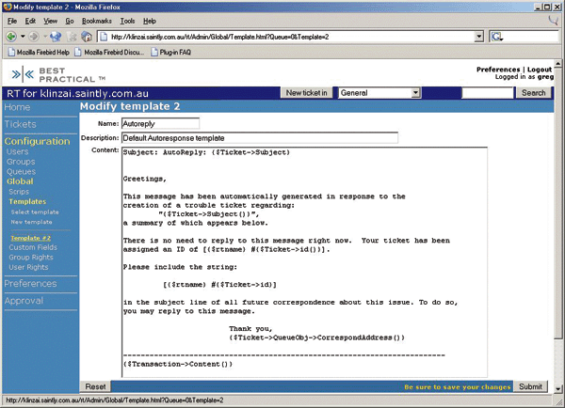Click the template Name input field

161,123
